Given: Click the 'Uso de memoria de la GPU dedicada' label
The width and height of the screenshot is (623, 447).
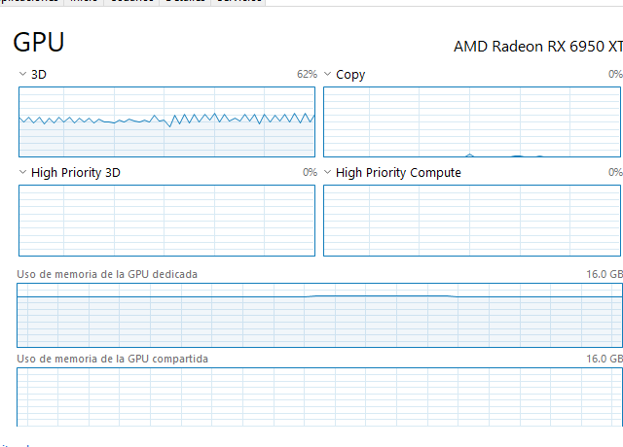Looking at the screenshot, I should (x=107, y=274).
